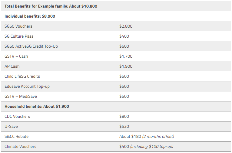Select the Individual benefits: $8,900 heading

[x=29, y=16]
